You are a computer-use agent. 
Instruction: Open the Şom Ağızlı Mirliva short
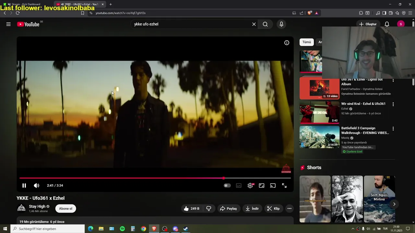tap(379, 199)
